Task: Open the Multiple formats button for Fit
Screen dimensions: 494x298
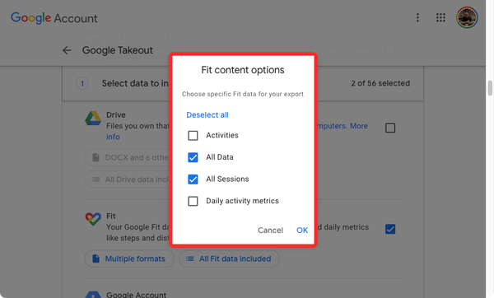Action: coord(129,258)
